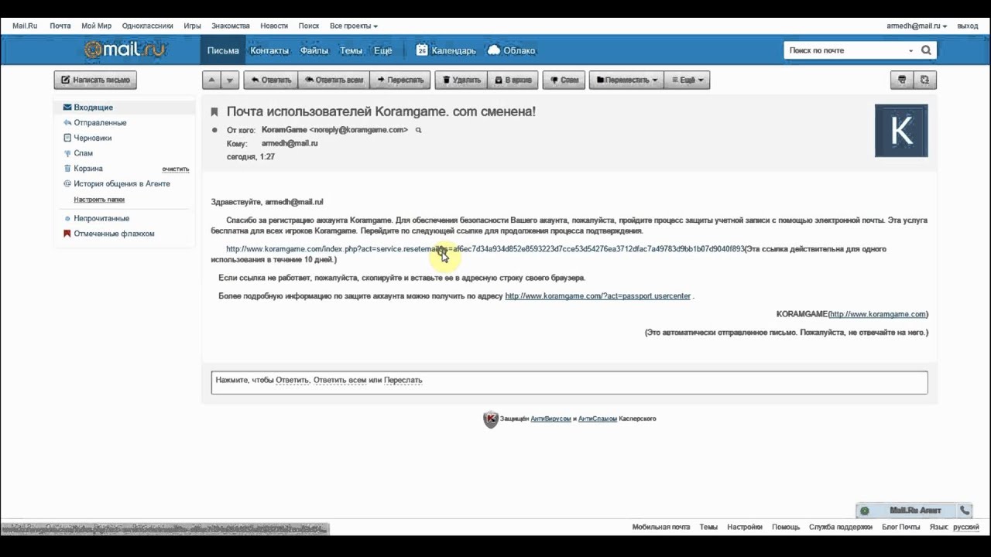Go to next message down arrow
The height and width of the screenshot is (557, 991).
click(x=230, y=80)
